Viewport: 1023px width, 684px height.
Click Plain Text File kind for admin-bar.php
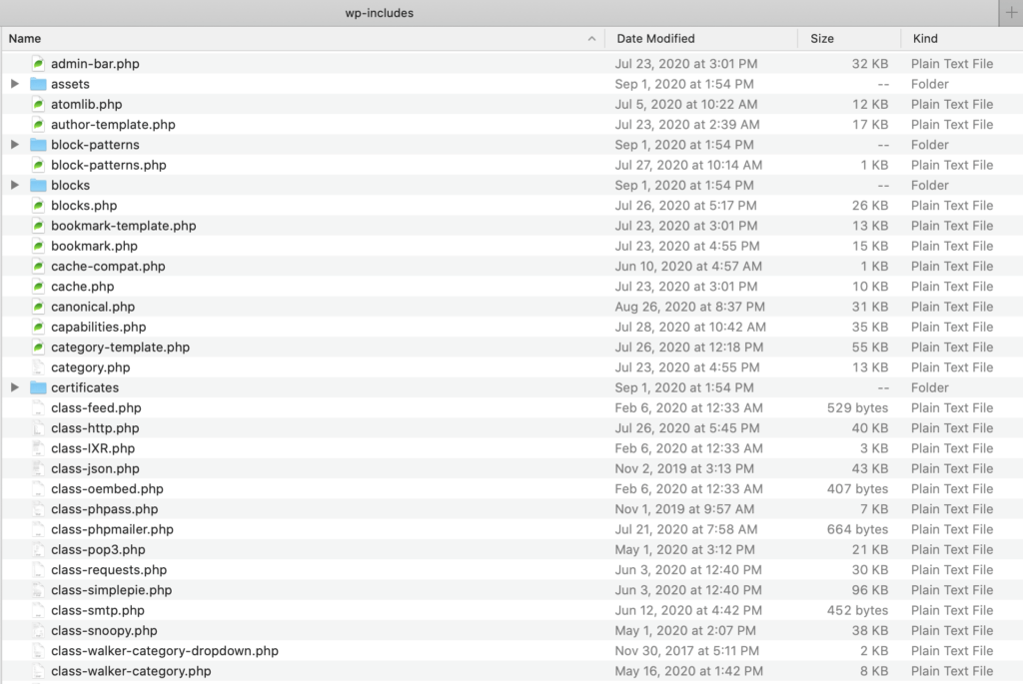click(x=952, y=64)
